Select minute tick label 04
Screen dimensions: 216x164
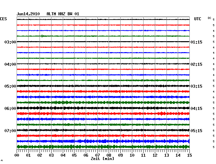pos(63,155)
